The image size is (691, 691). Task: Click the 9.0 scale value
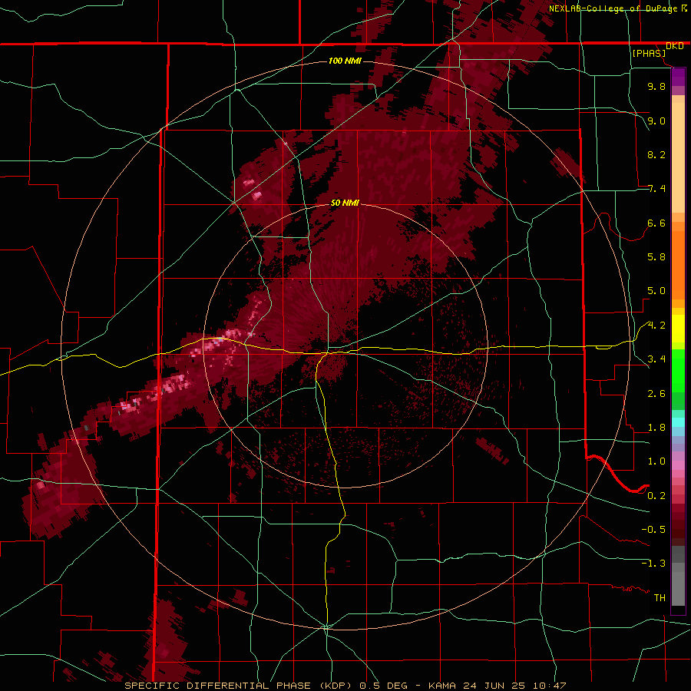pos(656,121)
